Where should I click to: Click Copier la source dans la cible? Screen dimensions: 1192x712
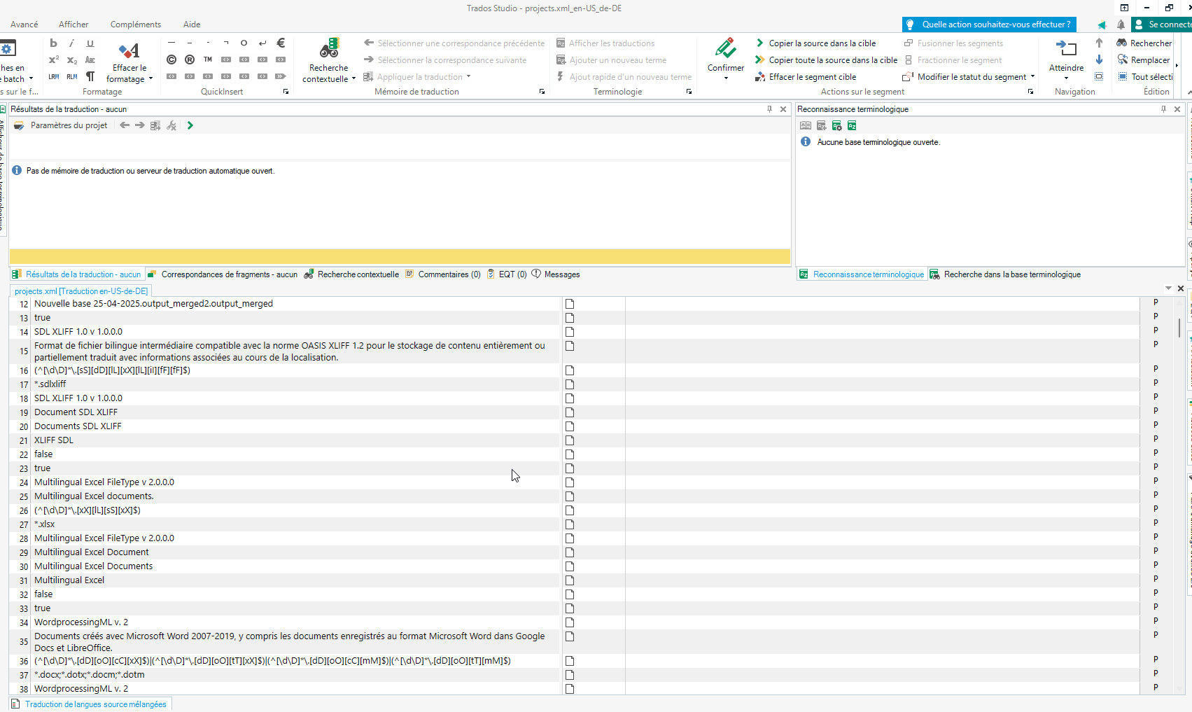click(815, 43)
